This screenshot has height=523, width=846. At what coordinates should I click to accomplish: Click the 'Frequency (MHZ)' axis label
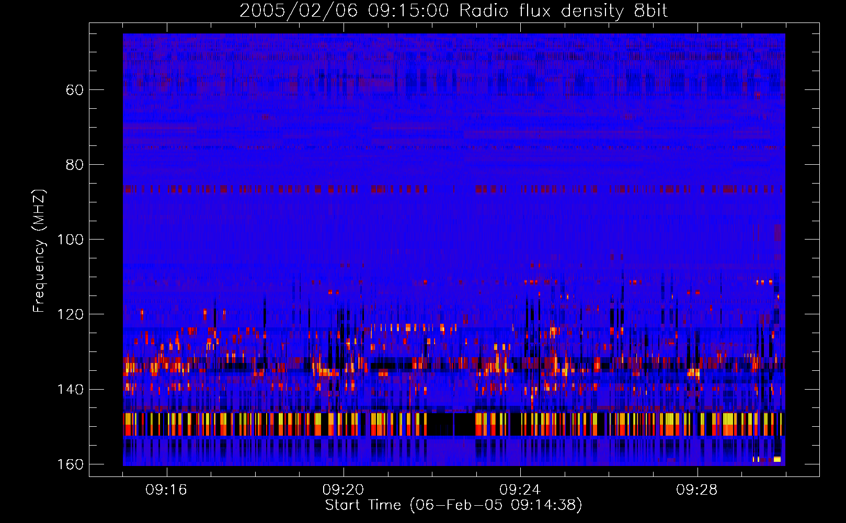(39, 251)
